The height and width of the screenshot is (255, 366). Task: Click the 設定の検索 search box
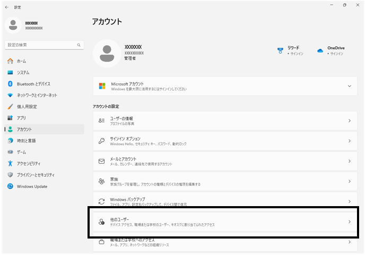tap(42, 45)
